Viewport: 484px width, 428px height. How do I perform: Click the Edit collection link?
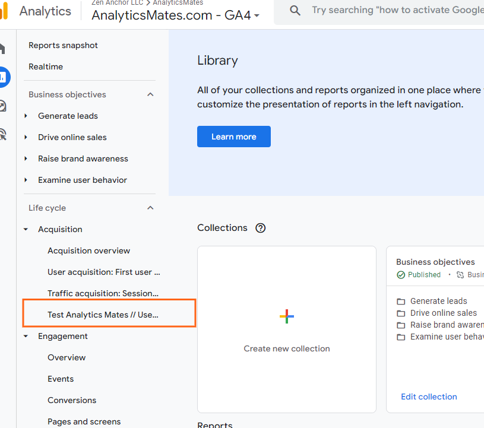[429, 397]
